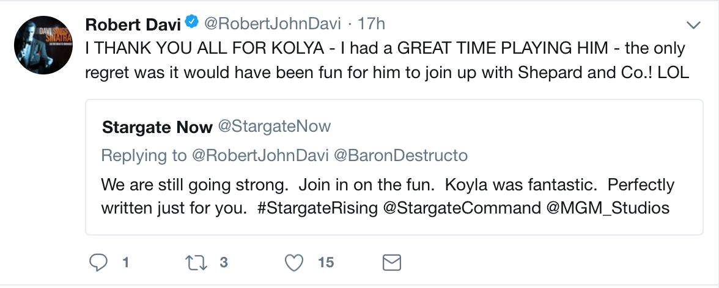Click the @StargateNow handle
This screenshot has width=719, height=288.
coord(275,127)
